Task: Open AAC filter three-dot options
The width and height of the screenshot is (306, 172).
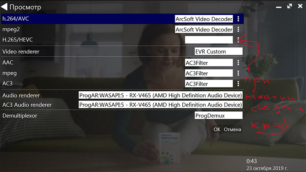Action: [x=238, y=62]
